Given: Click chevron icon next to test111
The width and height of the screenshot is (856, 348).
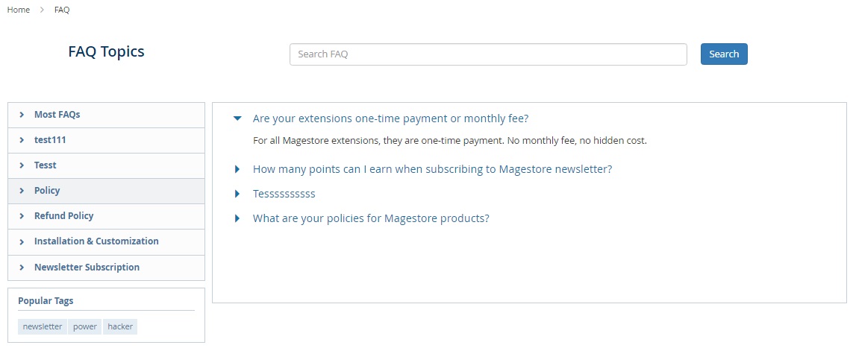Looking at the screenshot, I should [x=22, y=140].
